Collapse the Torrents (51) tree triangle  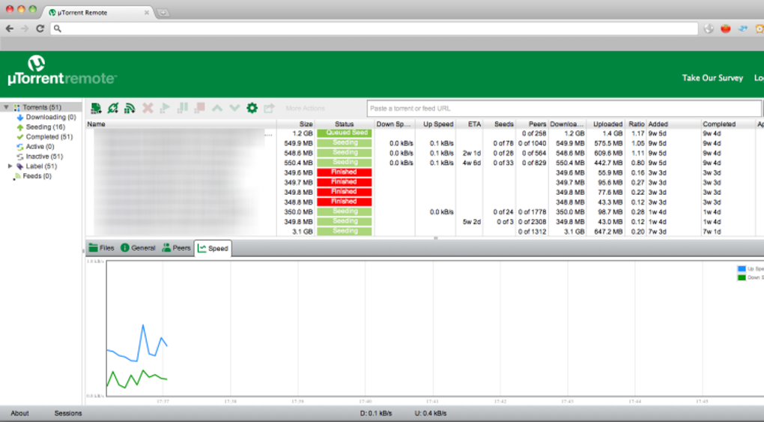pyautogui.click(x=6, y=107)
